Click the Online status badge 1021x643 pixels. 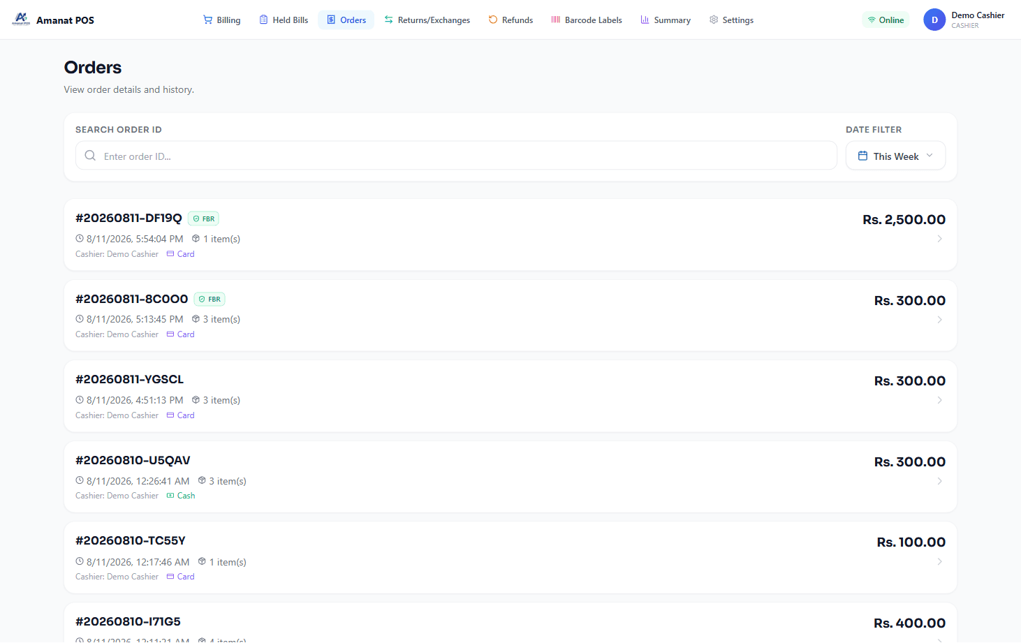886,20
